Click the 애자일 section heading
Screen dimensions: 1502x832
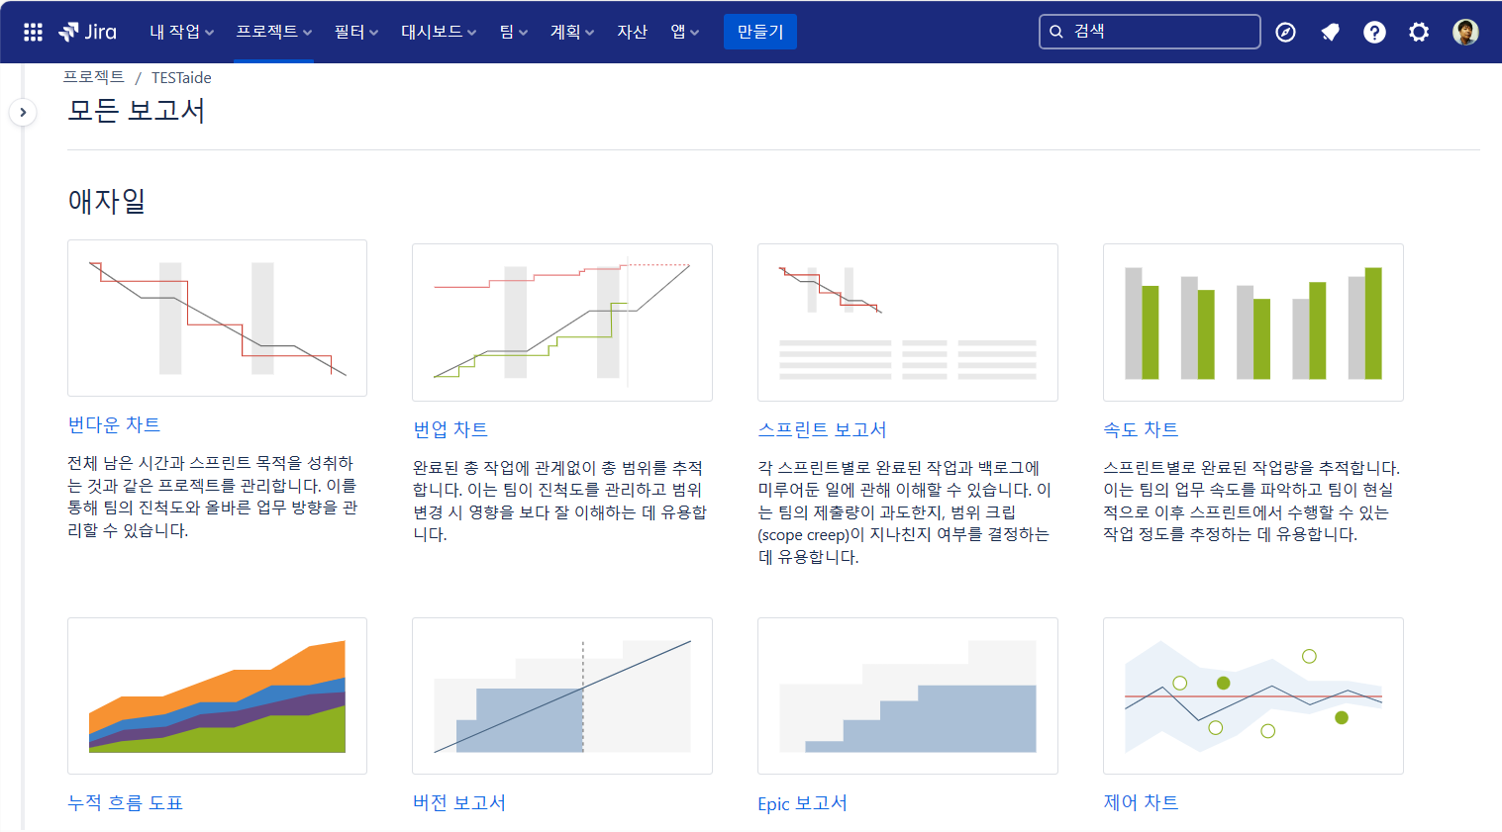[107, 201]
